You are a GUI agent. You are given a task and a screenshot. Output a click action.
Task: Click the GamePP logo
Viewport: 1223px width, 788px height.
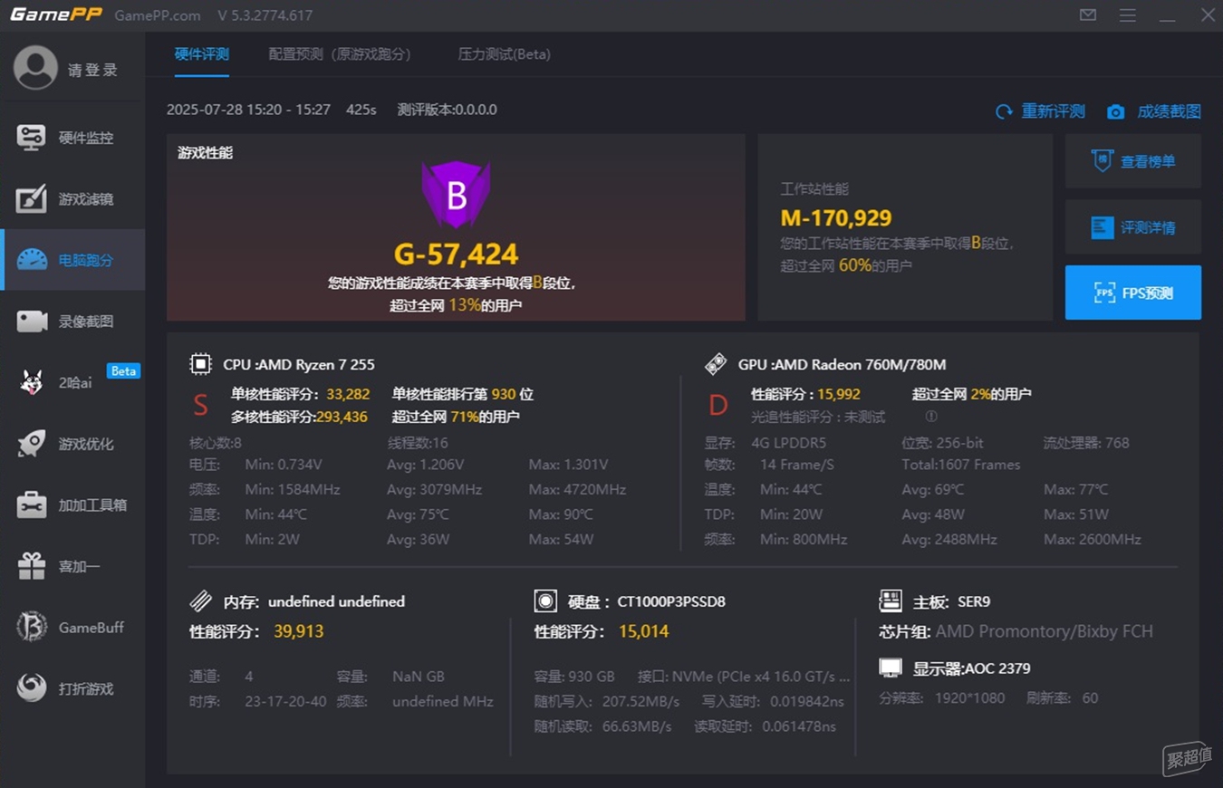[56, 15]
